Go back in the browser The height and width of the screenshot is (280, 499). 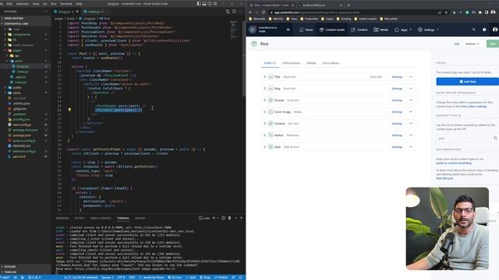(x=250, y=12)
